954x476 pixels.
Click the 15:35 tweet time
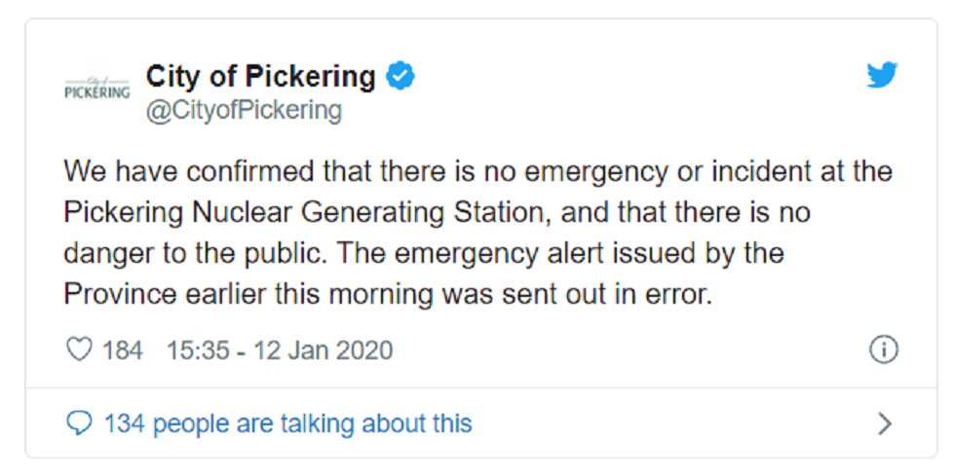point(198,349)
